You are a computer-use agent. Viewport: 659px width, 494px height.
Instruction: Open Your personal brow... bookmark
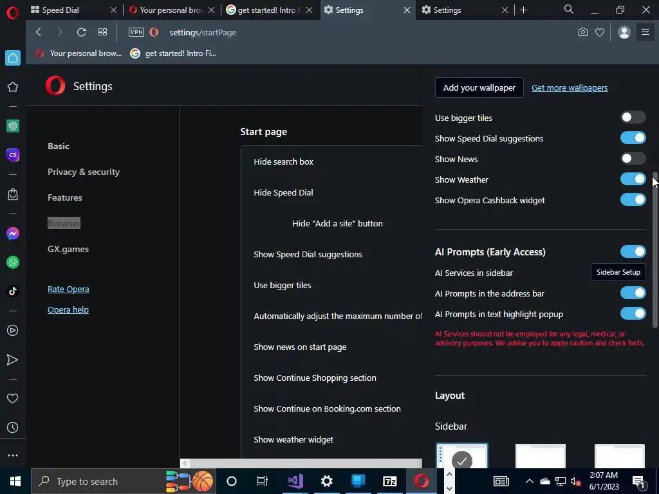point(79,53)
